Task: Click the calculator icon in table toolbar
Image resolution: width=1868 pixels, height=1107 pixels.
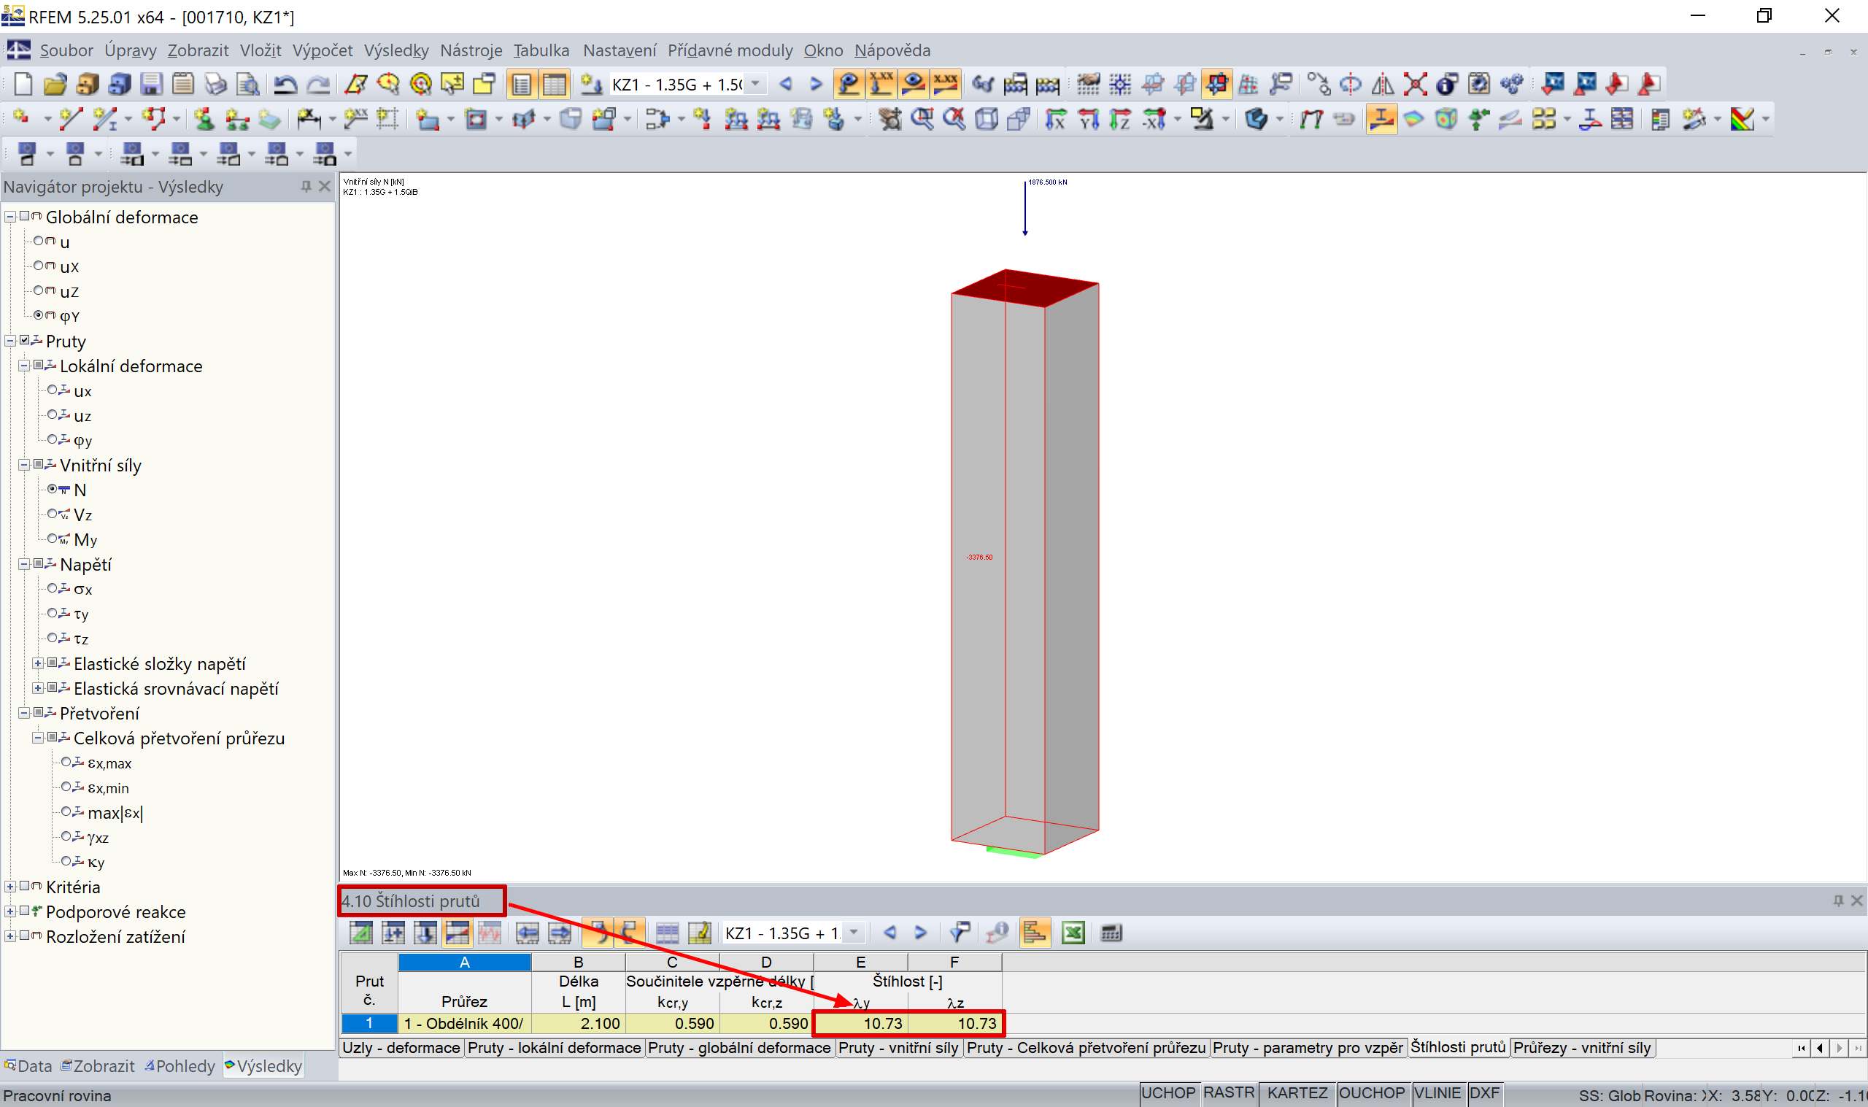Action: [x=1111, y=933]
